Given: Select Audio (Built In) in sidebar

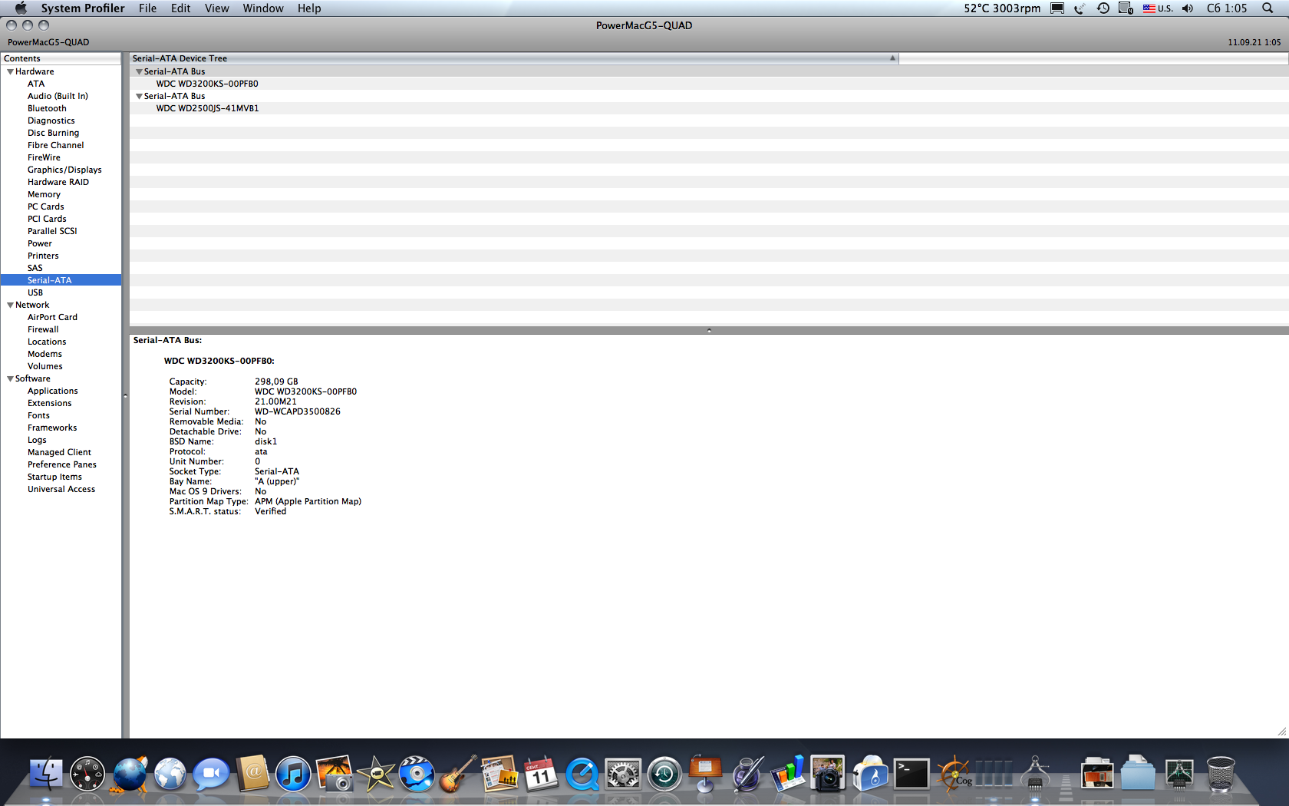Looking at the screenshot, I should 58,96.
